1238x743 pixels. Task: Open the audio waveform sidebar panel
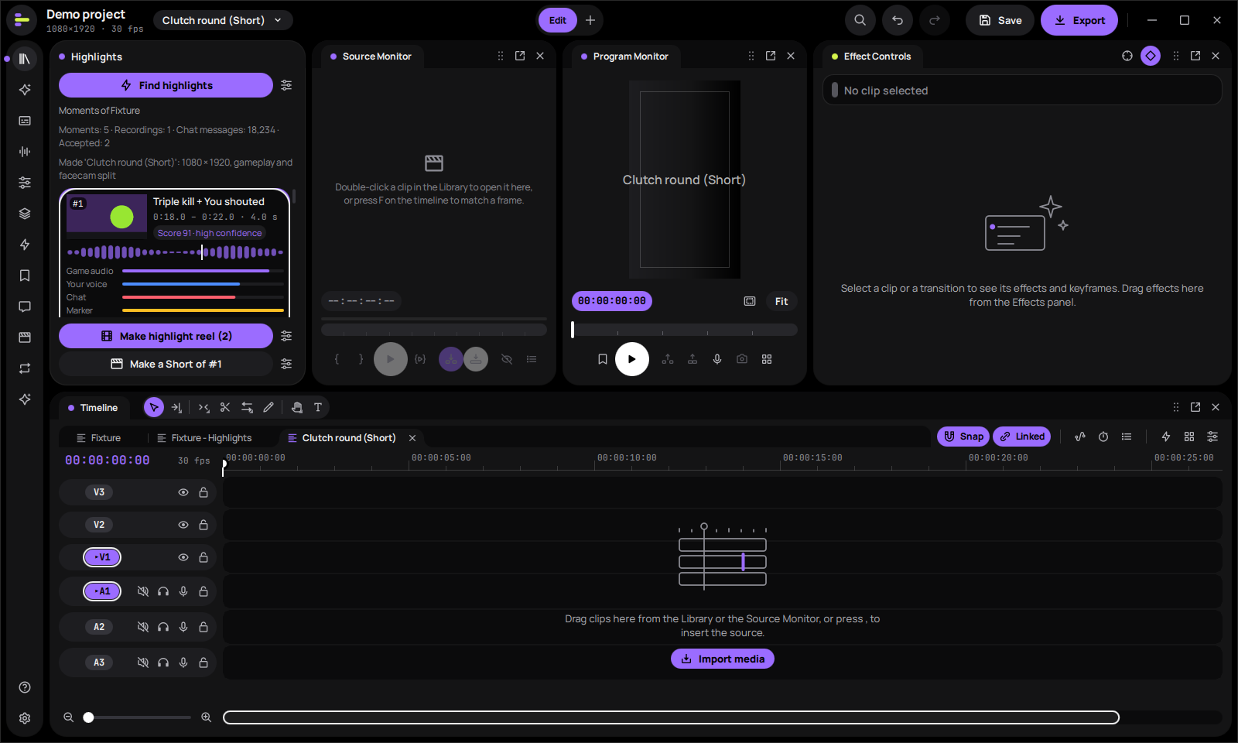point(25,152)
